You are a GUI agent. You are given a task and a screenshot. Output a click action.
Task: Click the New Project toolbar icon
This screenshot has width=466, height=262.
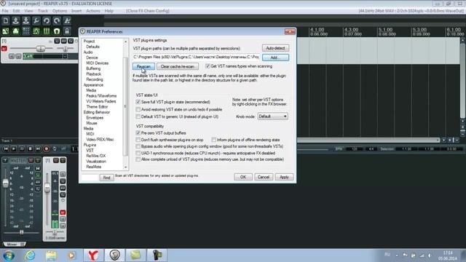point(6,21)
